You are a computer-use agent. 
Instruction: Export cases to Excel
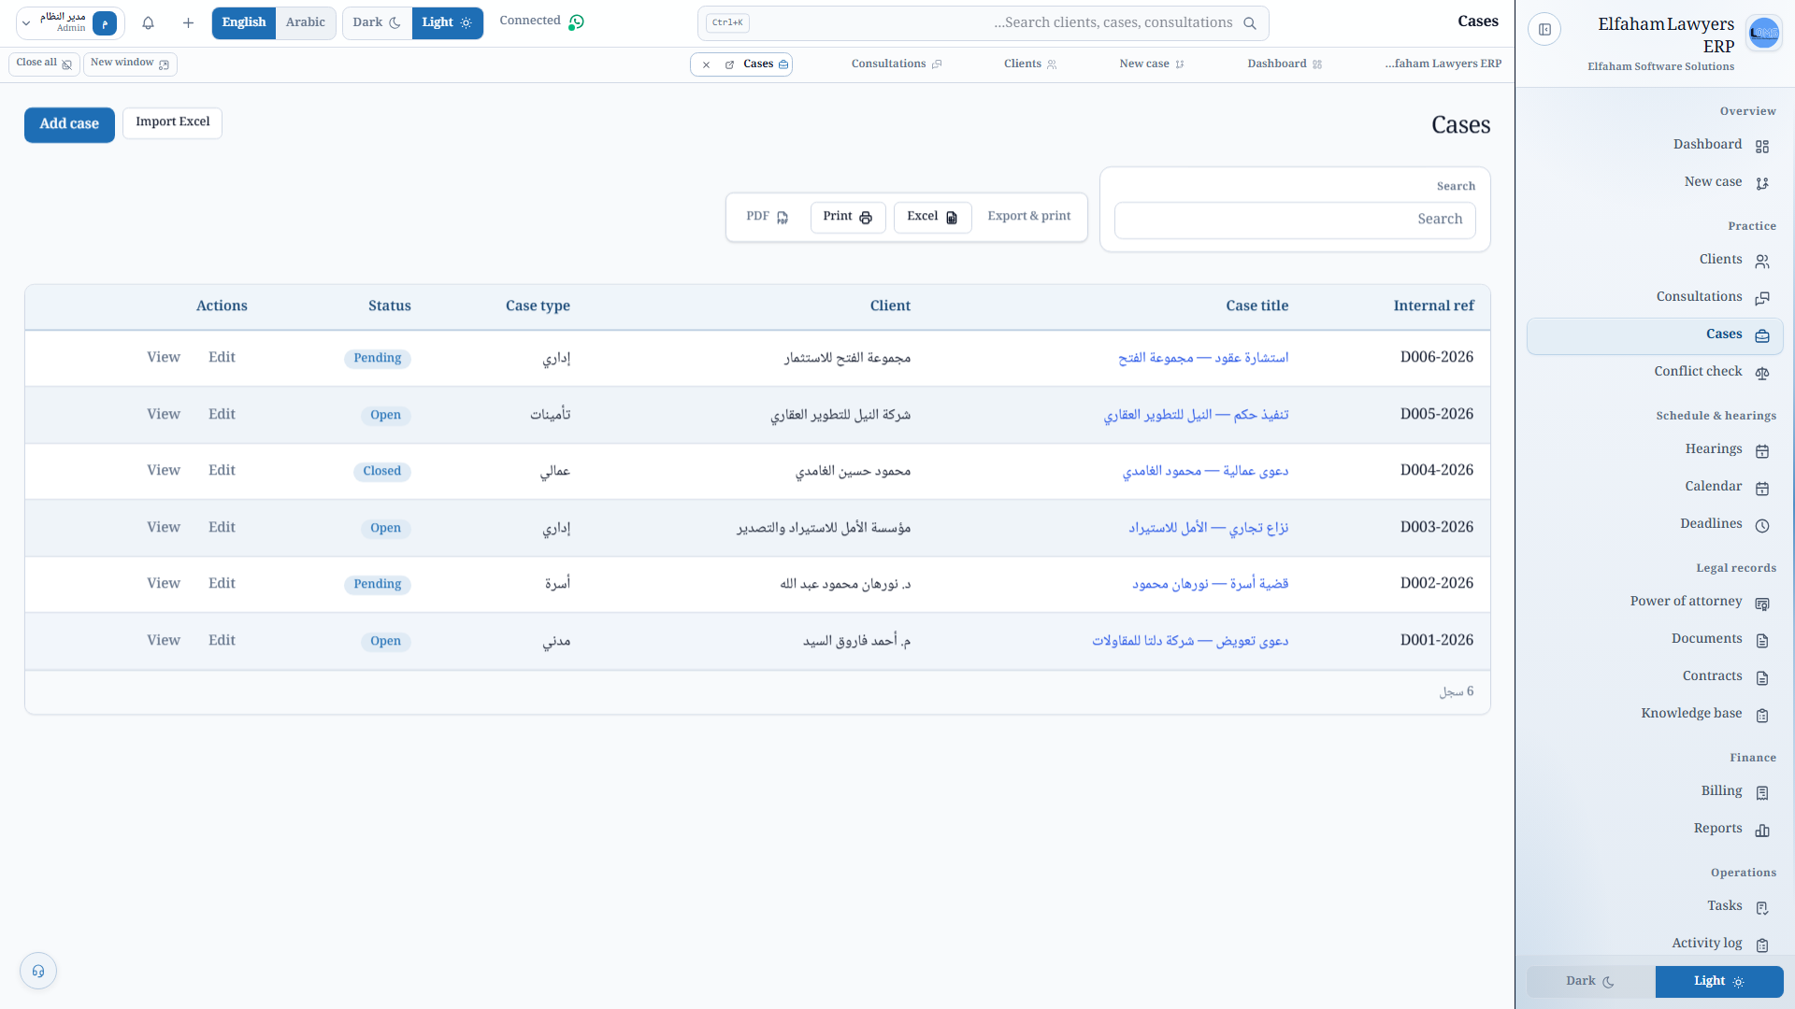click(x=932, y=217)
